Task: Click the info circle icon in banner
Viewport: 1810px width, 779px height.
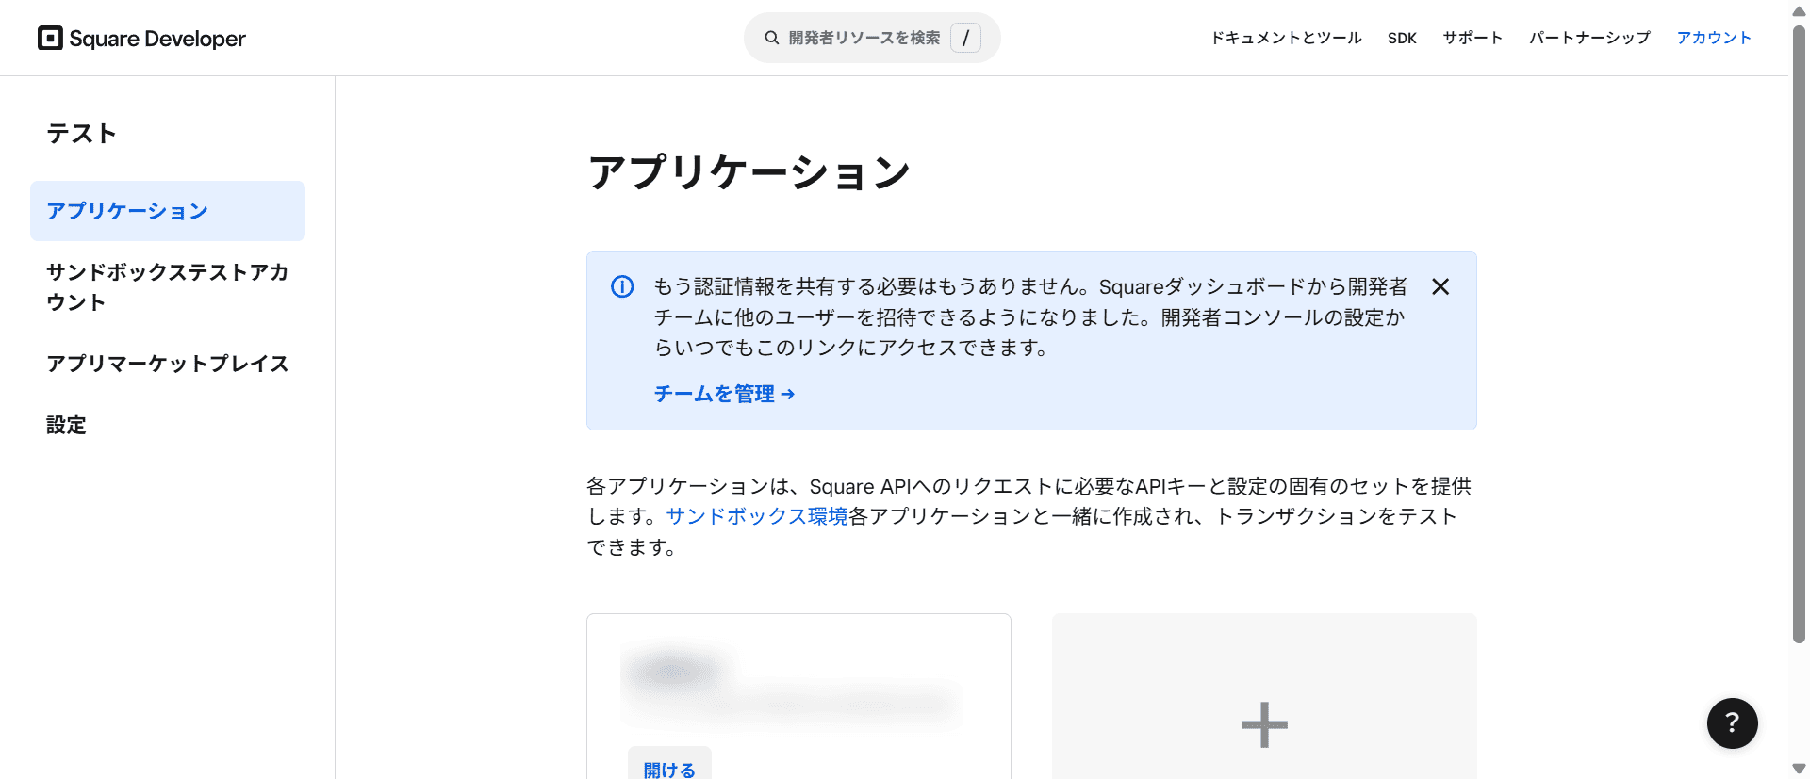Action: coord(622,286)
